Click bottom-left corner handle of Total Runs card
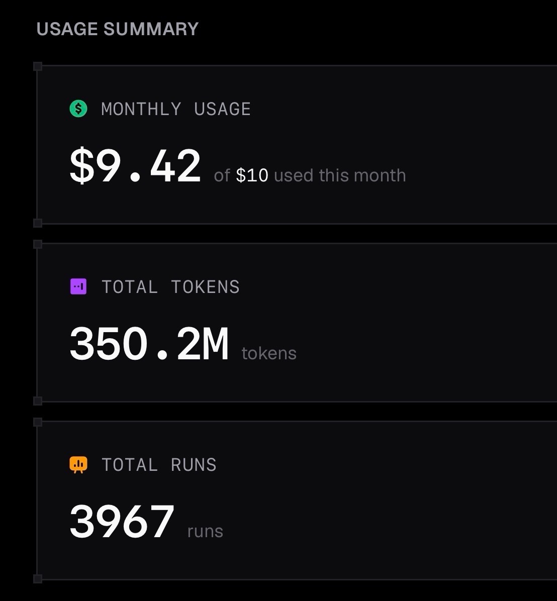The image size is (557, 601). pyautogui.click(x=38, y=579)
